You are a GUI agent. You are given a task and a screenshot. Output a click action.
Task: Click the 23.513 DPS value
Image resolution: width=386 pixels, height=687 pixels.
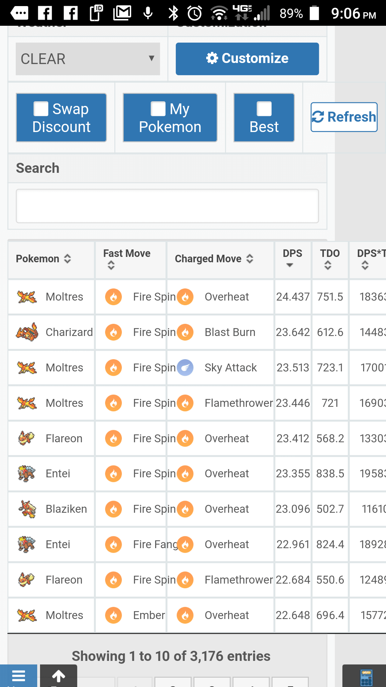point(293,367)
